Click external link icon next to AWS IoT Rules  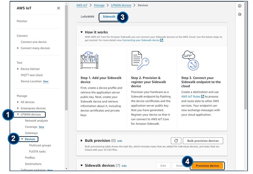(x=203, y=96)
